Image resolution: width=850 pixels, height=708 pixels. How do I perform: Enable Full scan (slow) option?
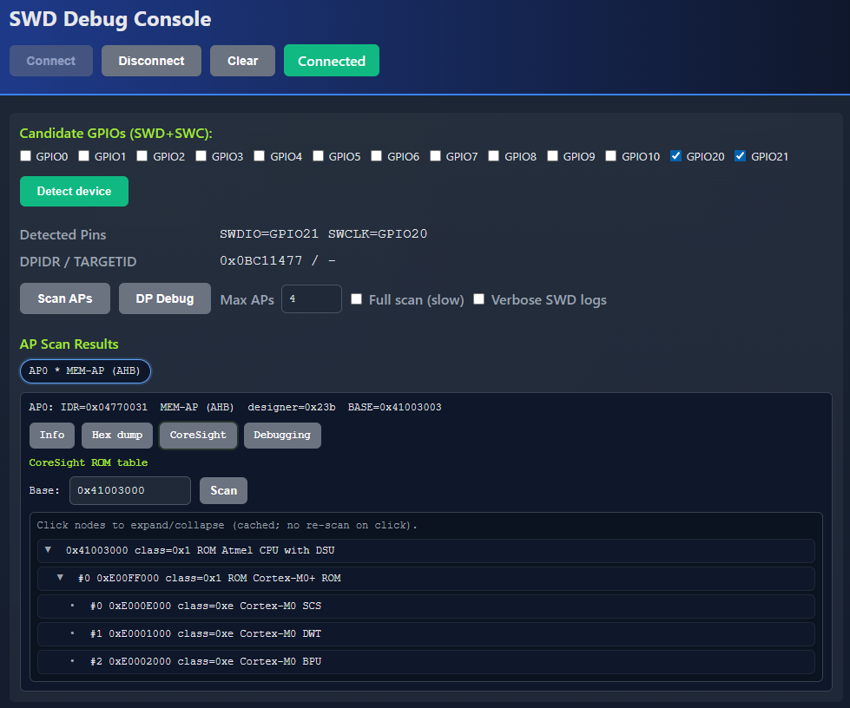coord(357,299)
